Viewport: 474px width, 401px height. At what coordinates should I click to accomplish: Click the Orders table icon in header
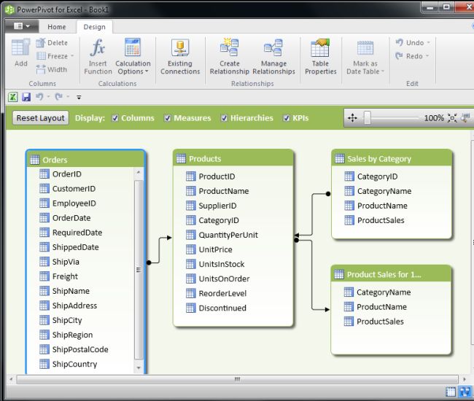click(35, 160)
